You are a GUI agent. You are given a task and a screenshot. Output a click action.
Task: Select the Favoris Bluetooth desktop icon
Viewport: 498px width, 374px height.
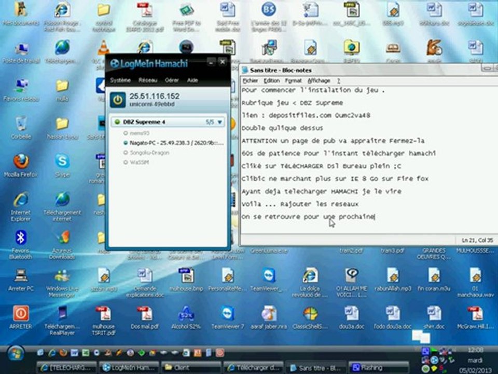click(21, 245)
